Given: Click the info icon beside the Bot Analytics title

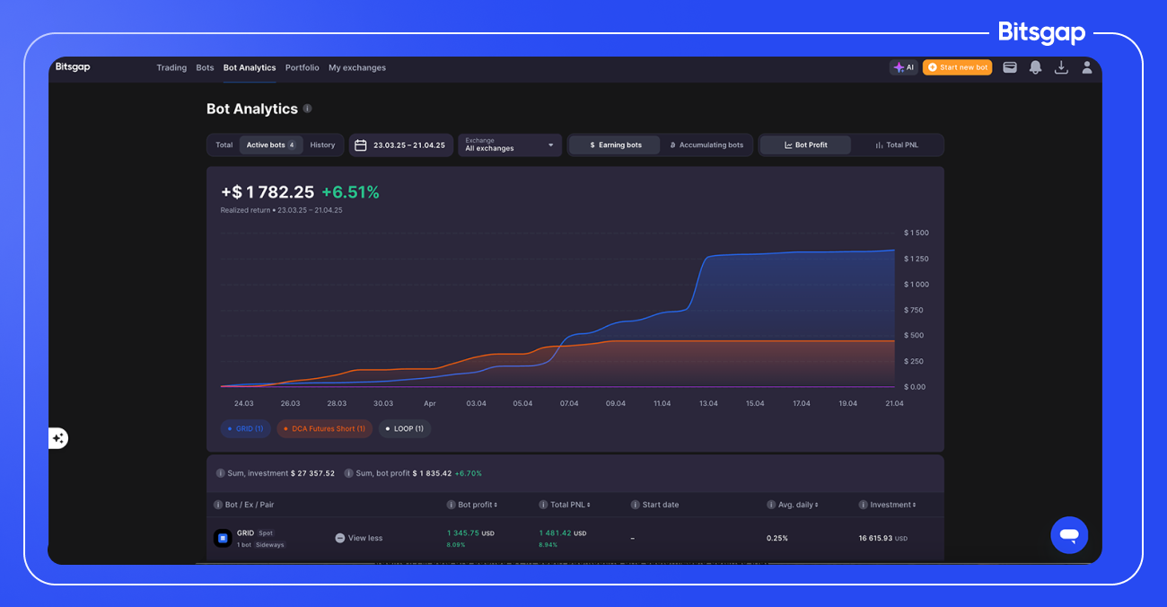Looking at the screenshot, I should 307,109.
